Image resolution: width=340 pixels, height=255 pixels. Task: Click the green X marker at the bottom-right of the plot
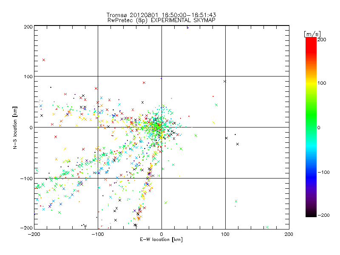click(x=267, y=227)
